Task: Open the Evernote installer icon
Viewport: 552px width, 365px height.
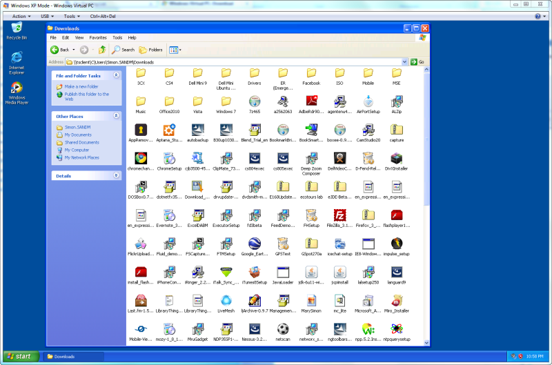Action: click(169, 215)
